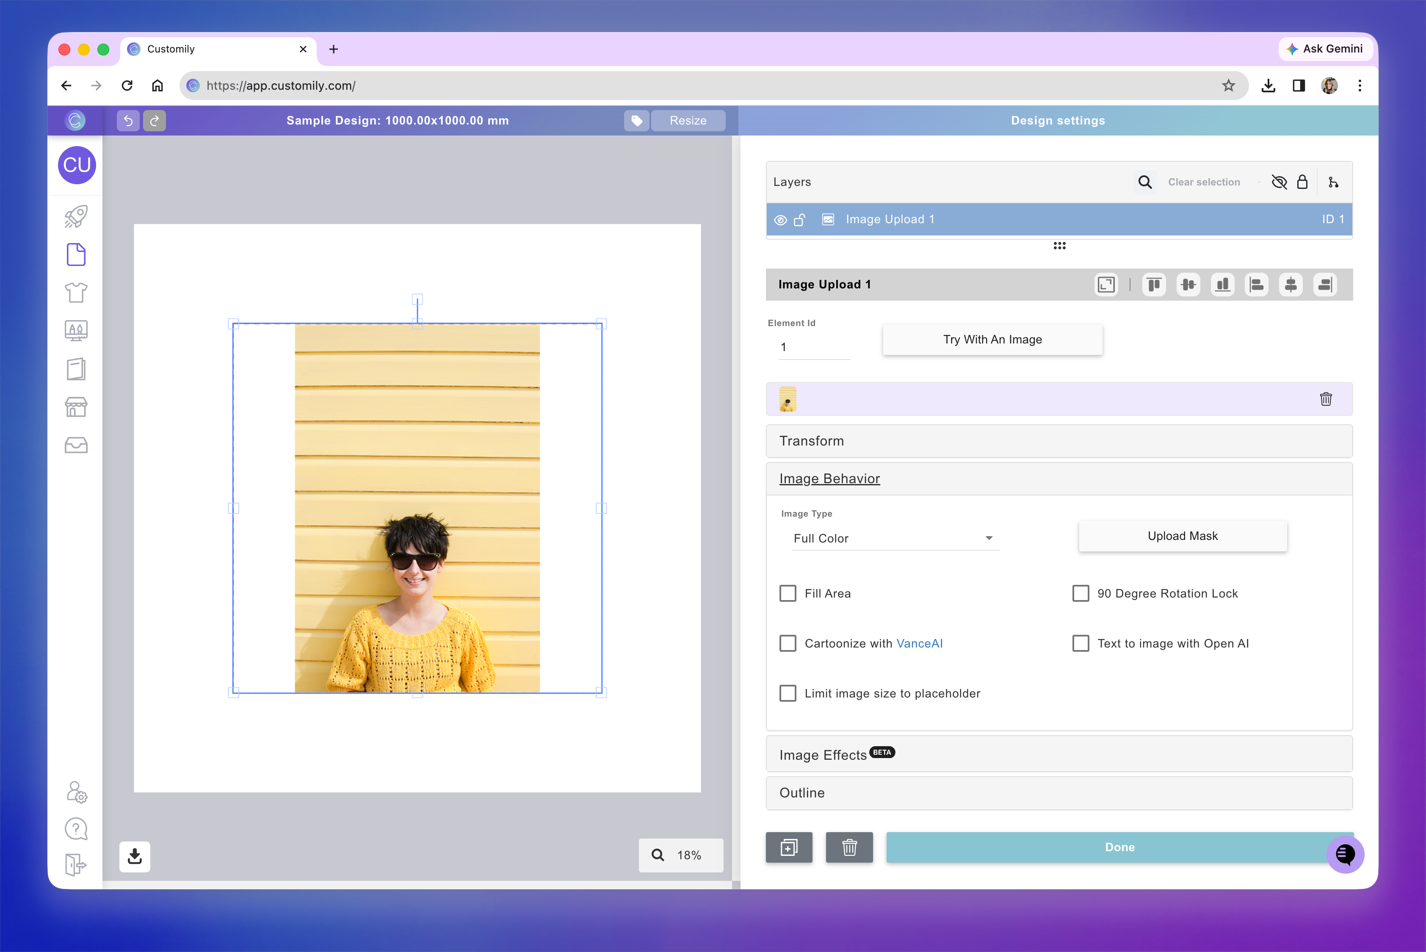
Task: Open the book sidebar icon
Action: coord(76,369)
